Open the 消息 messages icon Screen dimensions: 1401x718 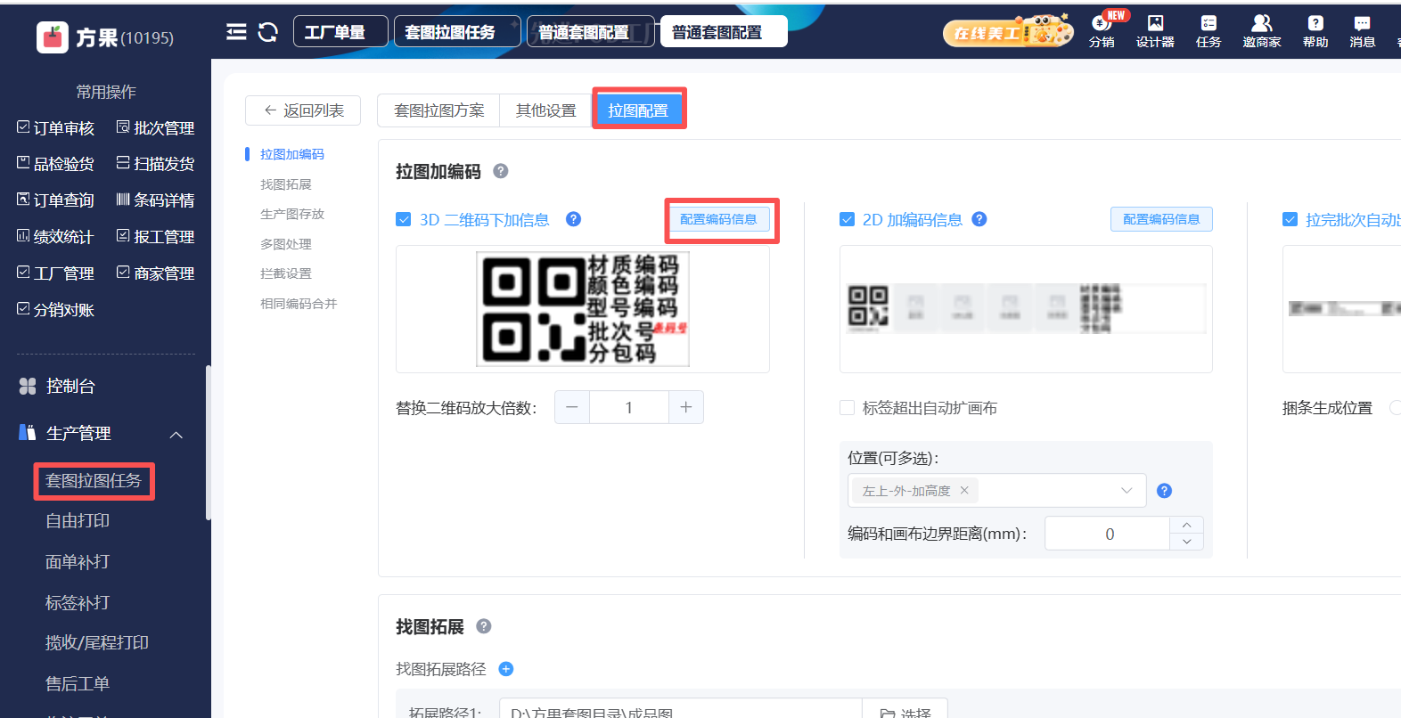coord(1363,31)
